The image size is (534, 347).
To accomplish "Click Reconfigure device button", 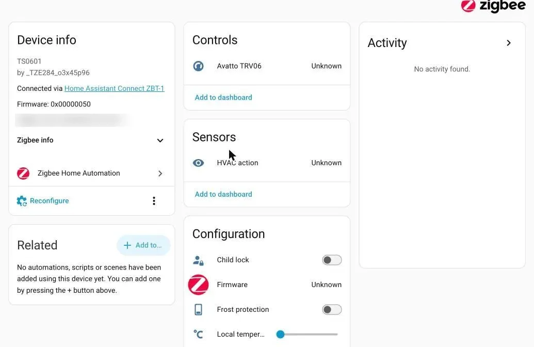I will click(x=43, y=201).
